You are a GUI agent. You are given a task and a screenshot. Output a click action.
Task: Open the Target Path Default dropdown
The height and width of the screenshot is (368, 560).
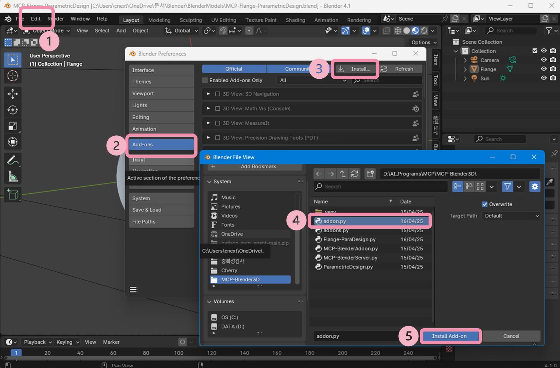click(511, 216)
